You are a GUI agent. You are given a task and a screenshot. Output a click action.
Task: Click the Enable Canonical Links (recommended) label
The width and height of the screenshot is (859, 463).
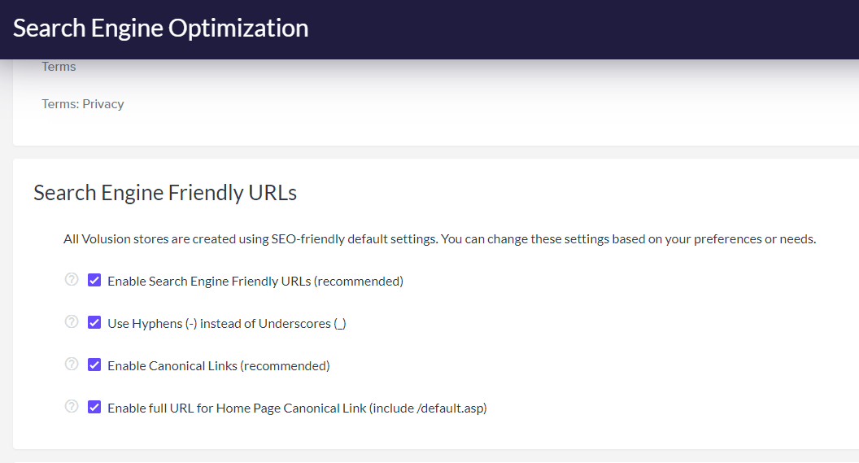pyautogui.click(x=219, y=366)
